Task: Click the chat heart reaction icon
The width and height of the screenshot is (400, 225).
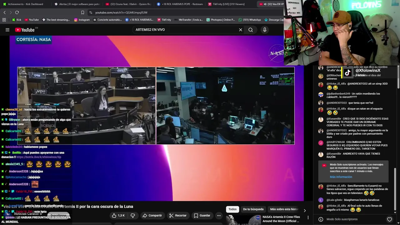Action: point(389,219)
